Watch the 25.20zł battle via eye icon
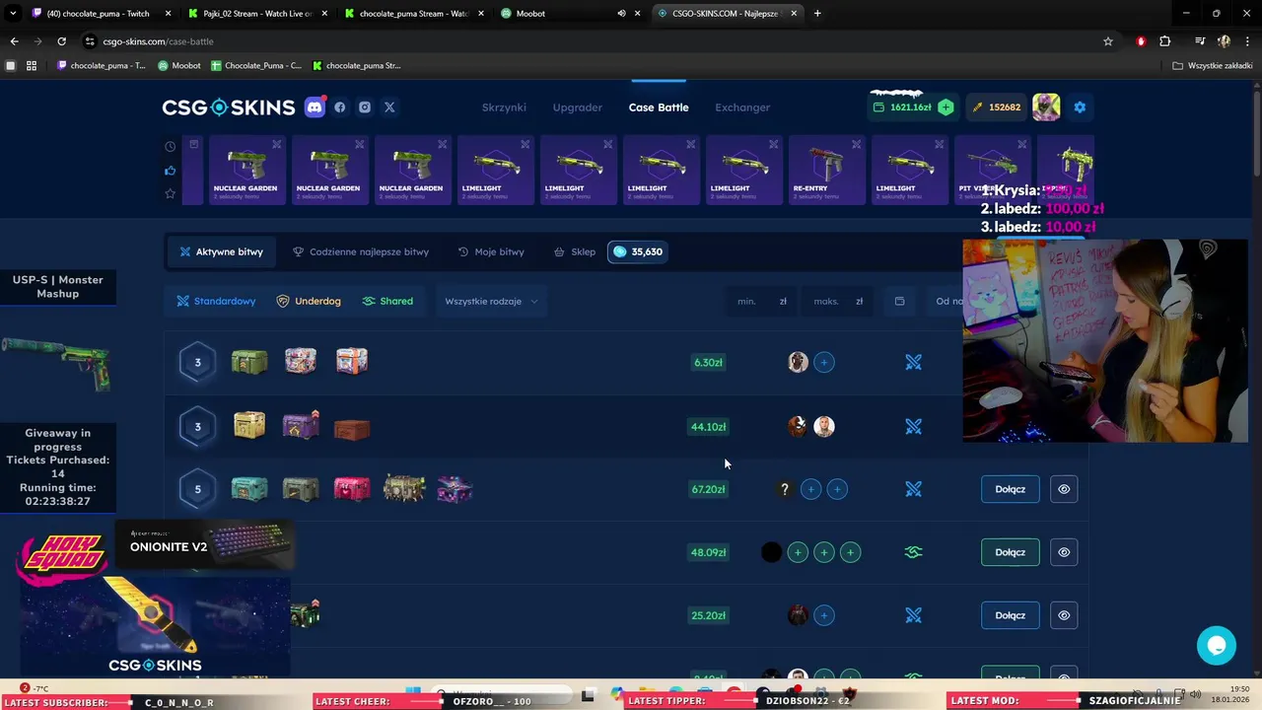The height and width of the screenshot is (710, 1262). 1064,615
